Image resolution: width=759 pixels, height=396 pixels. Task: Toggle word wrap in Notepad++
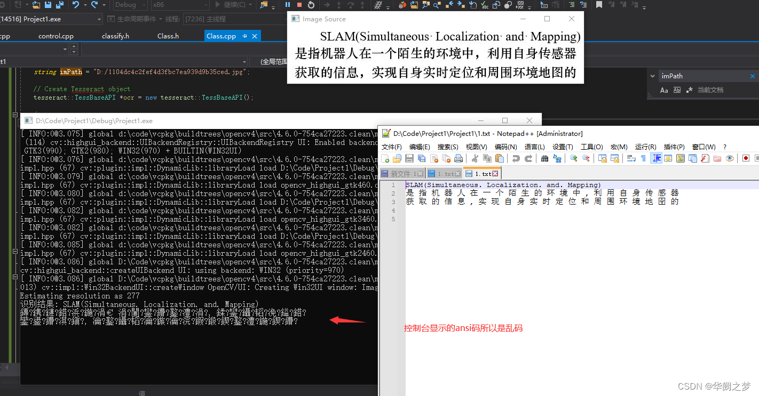tap(631, 158)
